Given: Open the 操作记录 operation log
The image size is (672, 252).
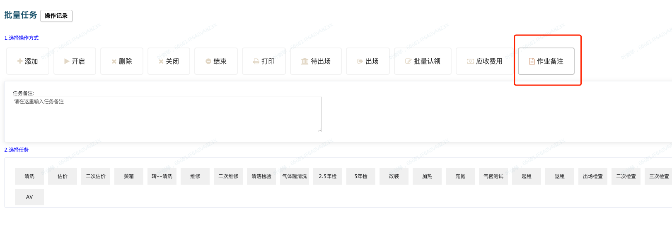Looking at the screenshot, I should tap(56, 16).
